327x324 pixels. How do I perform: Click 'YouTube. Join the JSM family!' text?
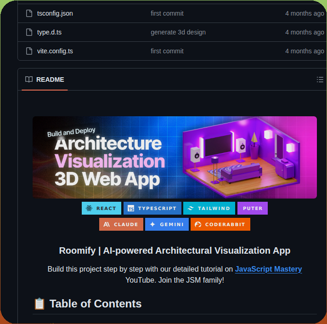175,280
